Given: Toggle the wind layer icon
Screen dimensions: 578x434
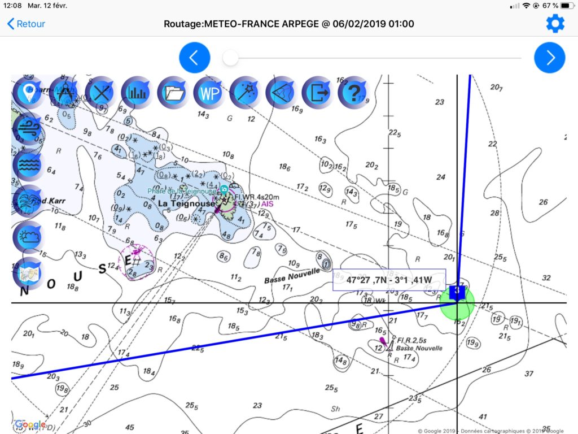Looking at the screenshot, I should (x=29, y=129).
